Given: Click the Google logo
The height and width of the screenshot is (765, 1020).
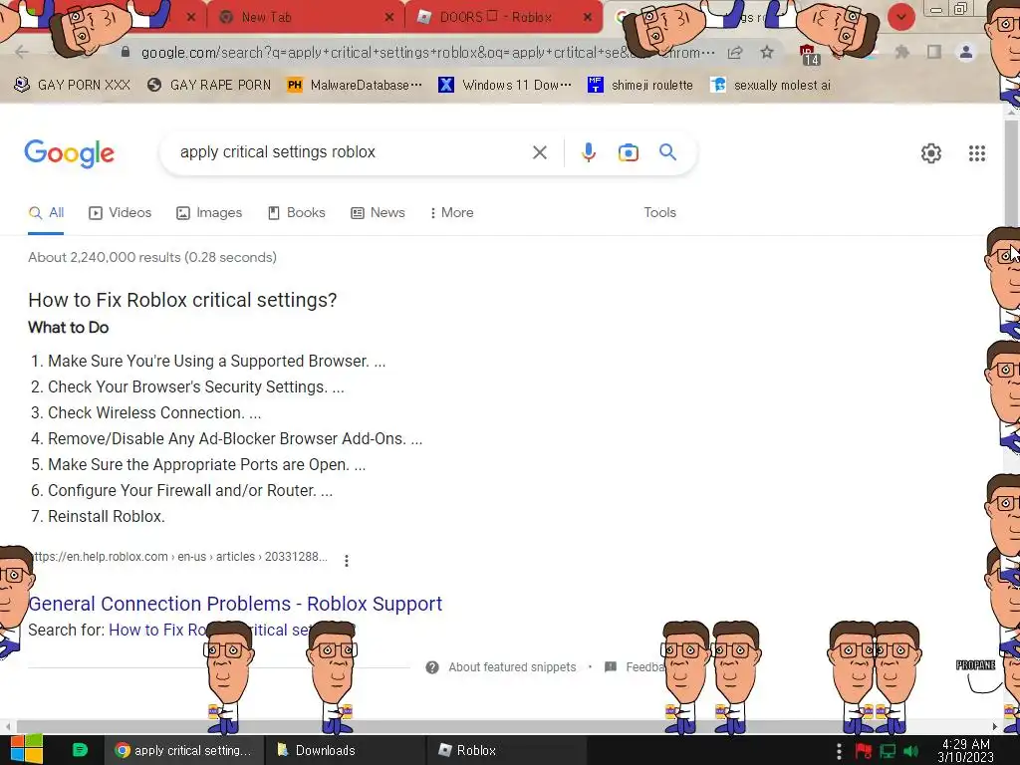Looking at the screenshot, I should tap(69, 153).
